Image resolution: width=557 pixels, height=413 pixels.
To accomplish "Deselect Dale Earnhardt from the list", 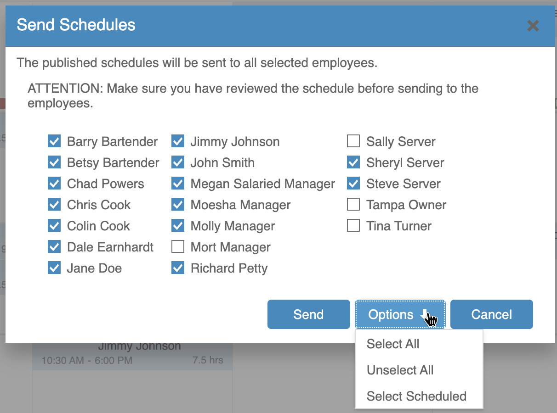I will (54, 247).
